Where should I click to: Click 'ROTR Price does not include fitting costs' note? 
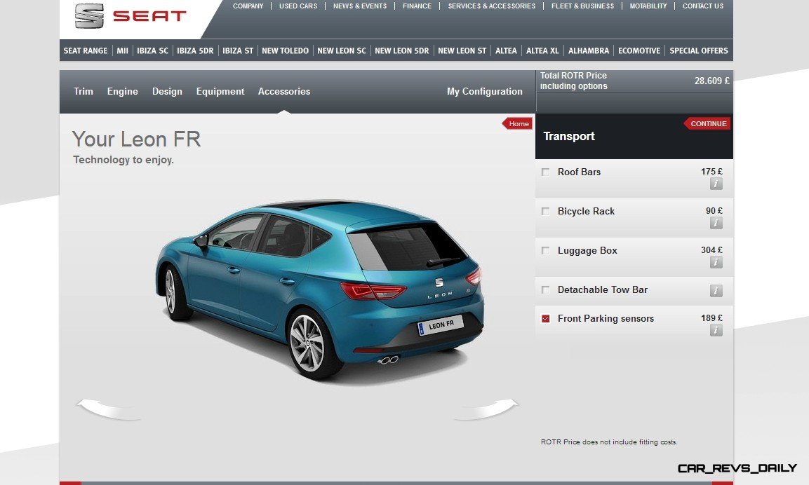609,442
